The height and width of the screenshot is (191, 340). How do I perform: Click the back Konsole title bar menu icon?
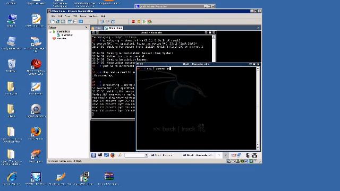point(93,33)
